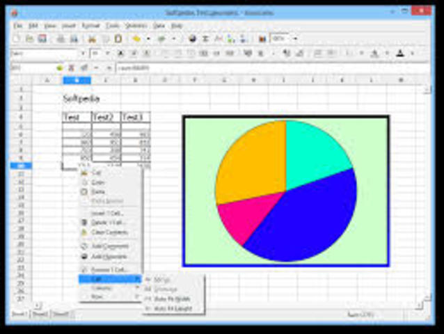Viewport: 444px width, 334px height.
Task: Open the Undo history dropdown arrow
Action: (x=148, y=39)
